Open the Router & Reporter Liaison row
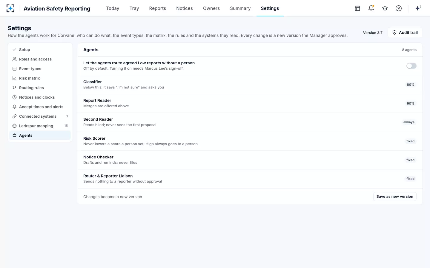This screenshot has height=268, width=430. coord(250,179)
